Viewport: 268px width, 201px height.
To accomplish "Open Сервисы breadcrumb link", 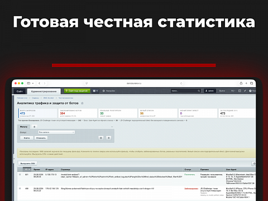I will (x=35, y=98).
